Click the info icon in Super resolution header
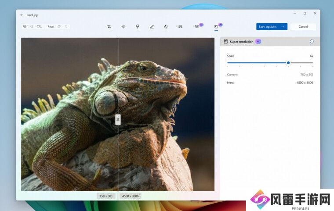334x211 pixels. [312, 42]
